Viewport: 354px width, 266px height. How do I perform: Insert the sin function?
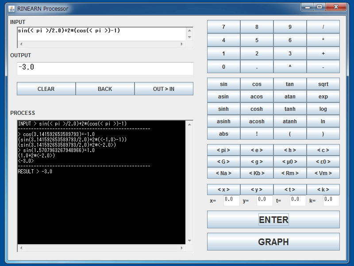click(x=223, y=84)
